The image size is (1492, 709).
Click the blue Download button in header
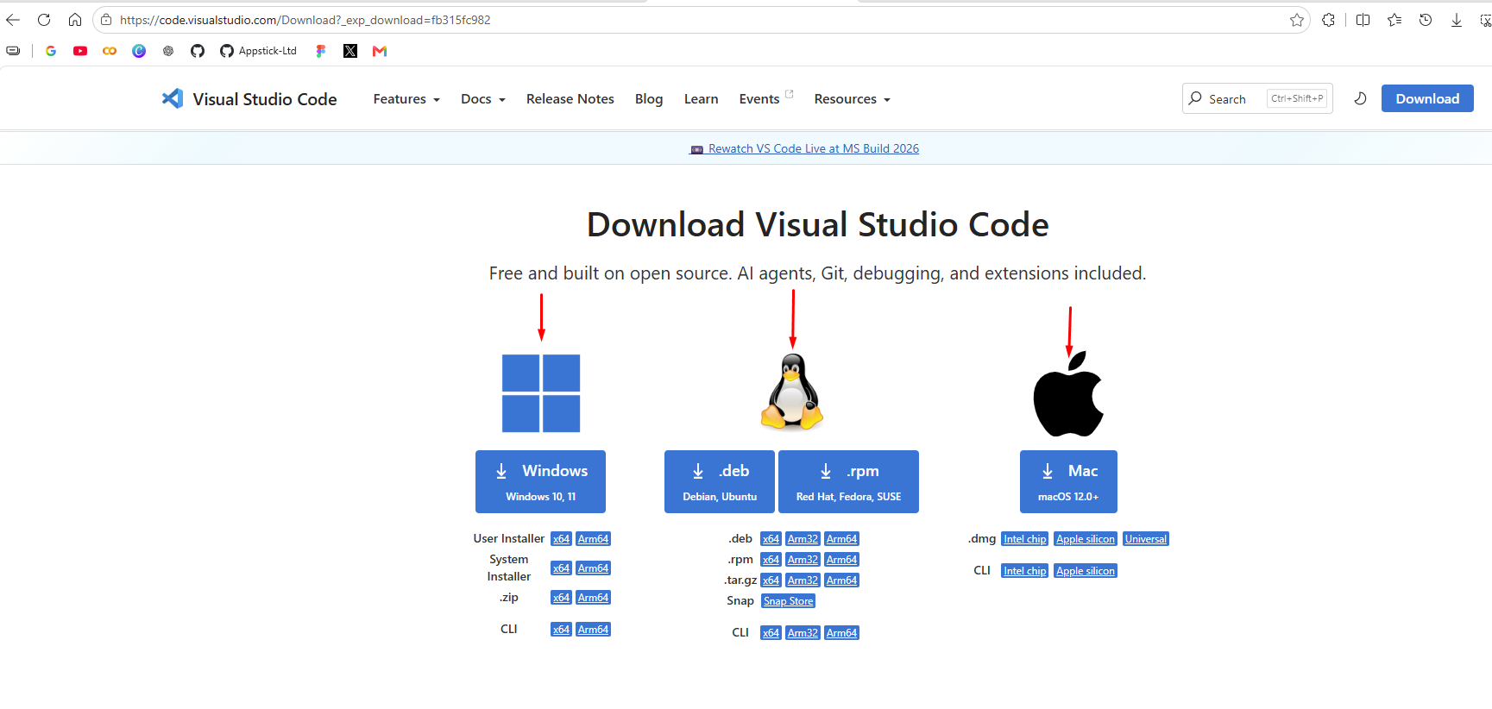[x=1427, y=98]
